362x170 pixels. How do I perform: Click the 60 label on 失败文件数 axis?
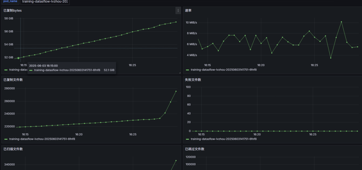(189, 105)
